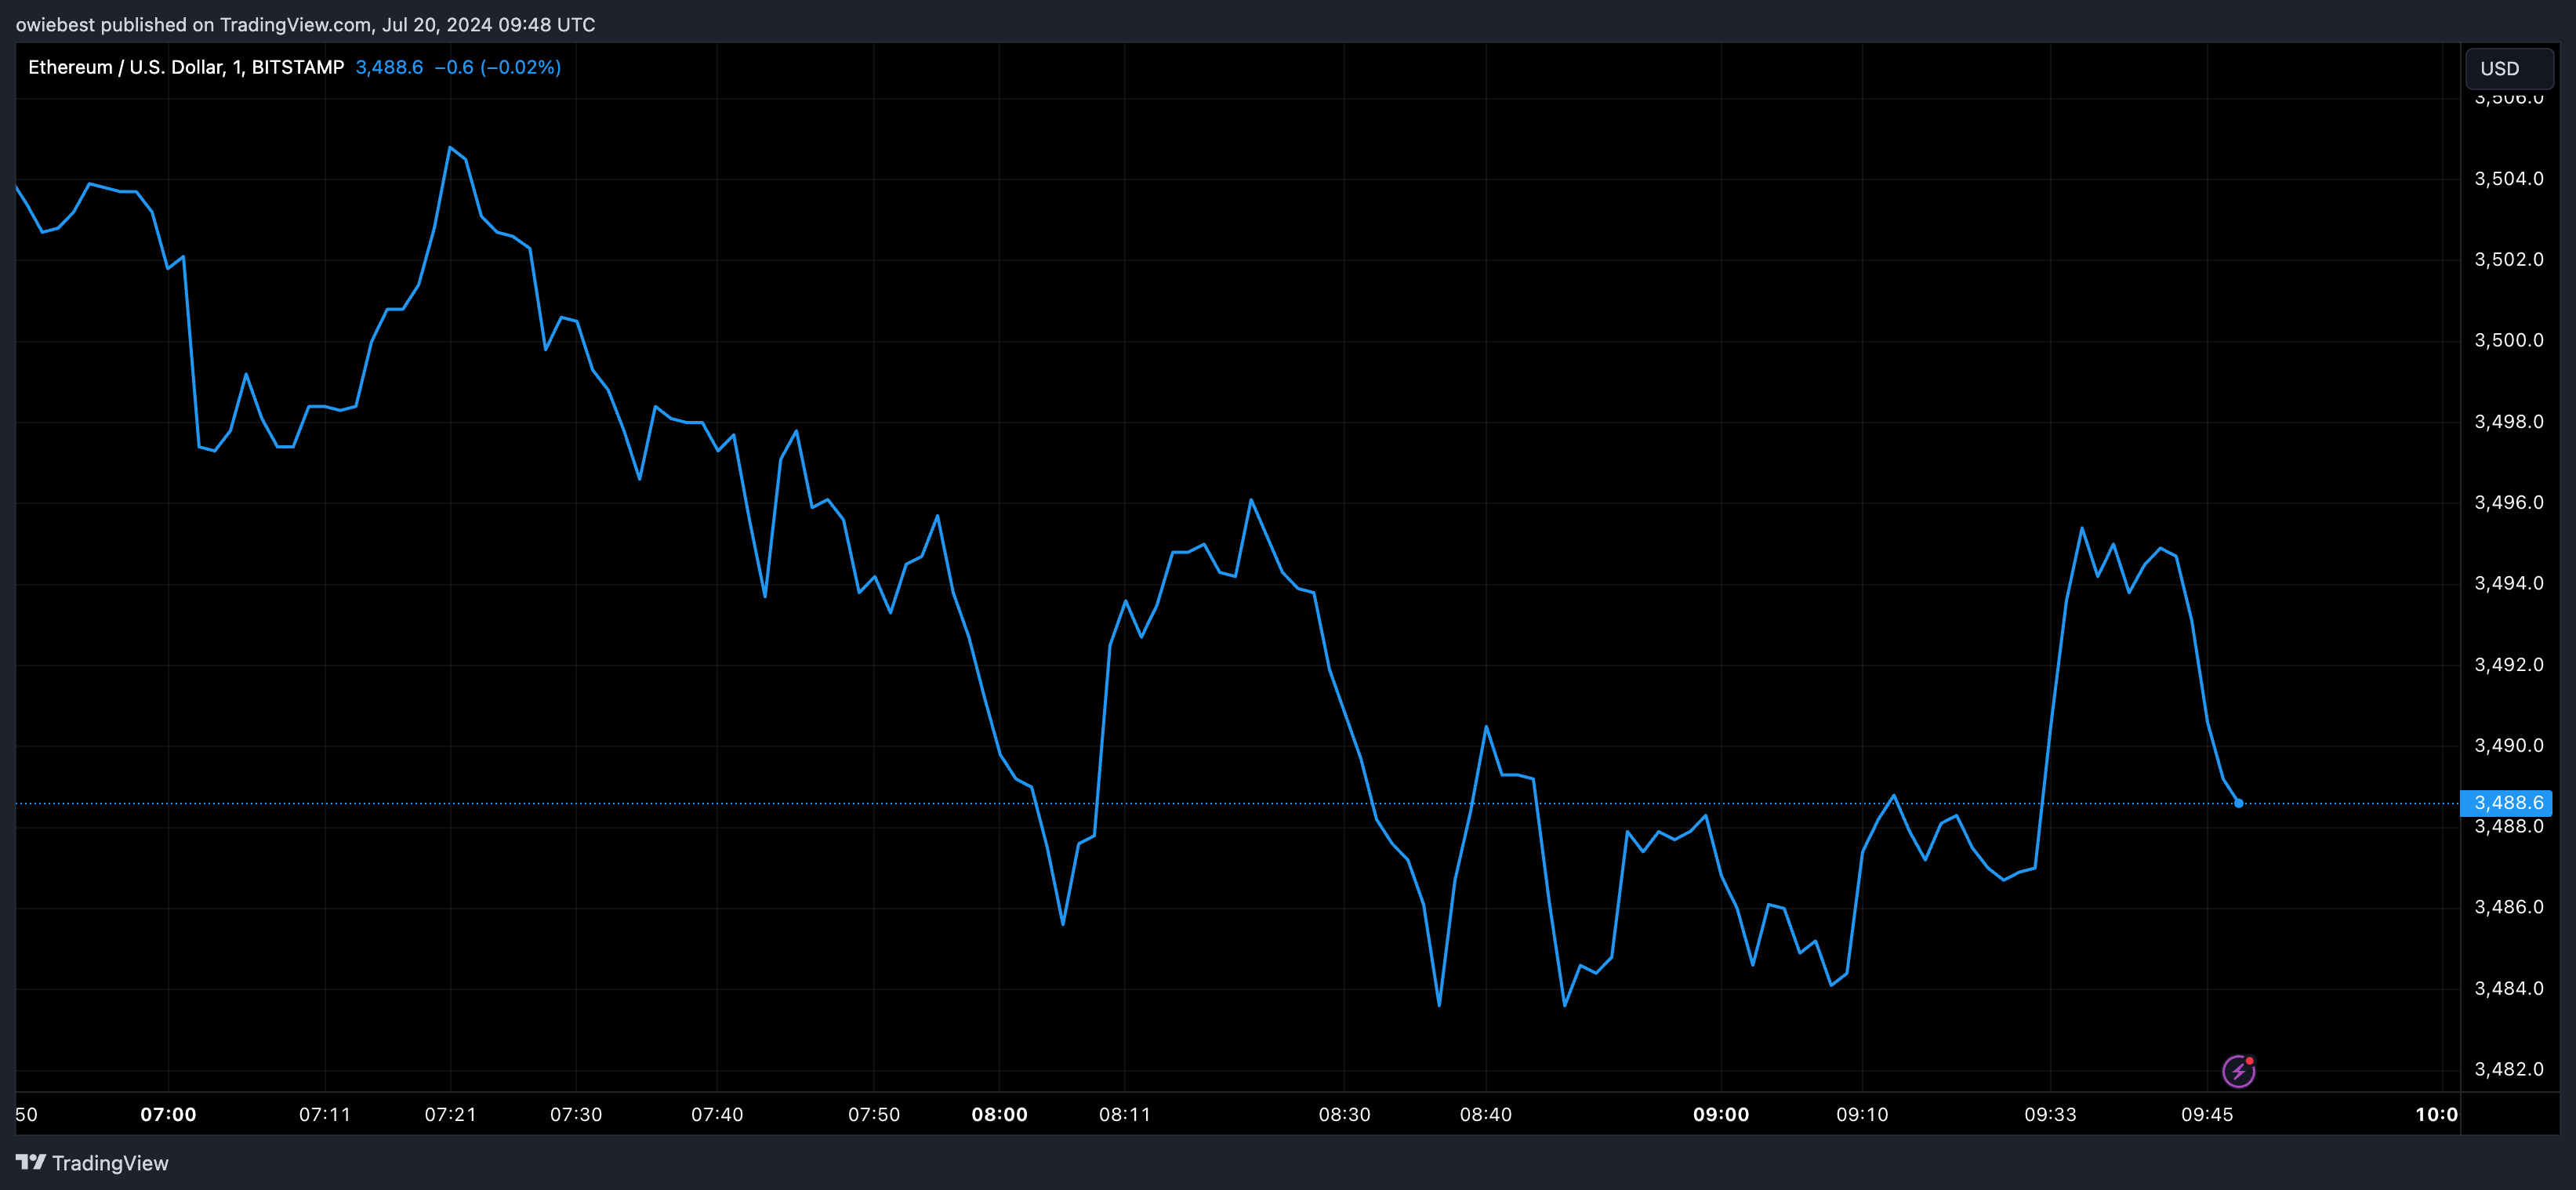Click the published on TradingView.com header text
This screenshot has height=1190, width=2576.
pos(305,24)
